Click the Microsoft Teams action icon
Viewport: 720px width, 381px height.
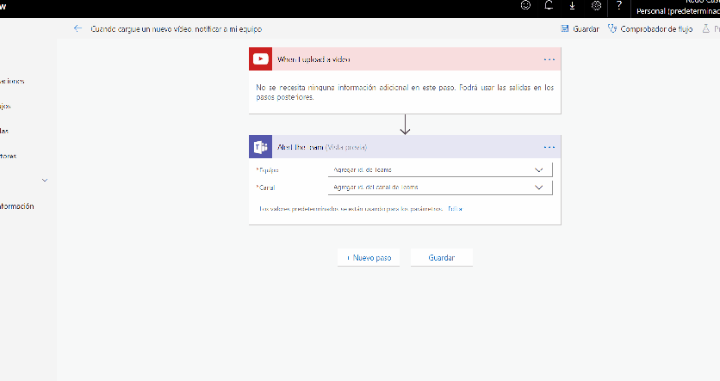[260, 147]
